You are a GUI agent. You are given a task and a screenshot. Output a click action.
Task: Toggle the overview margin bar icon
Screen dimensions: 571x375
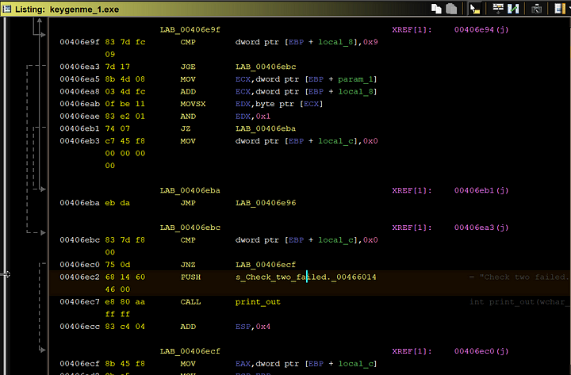[559, 9]
